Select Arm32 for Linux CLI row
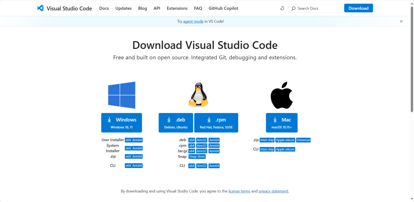Viewport: 414px width, 202px height. pyautogui.click(x=202, y=166)
